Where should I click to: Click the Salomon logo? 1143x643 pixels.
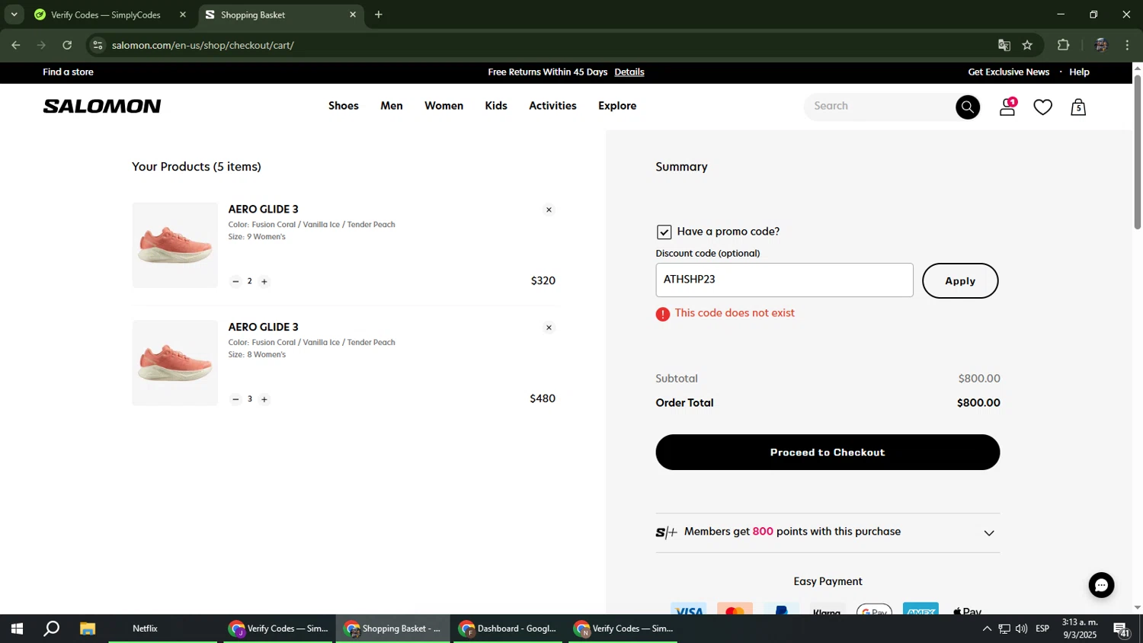tap(102, 107)
